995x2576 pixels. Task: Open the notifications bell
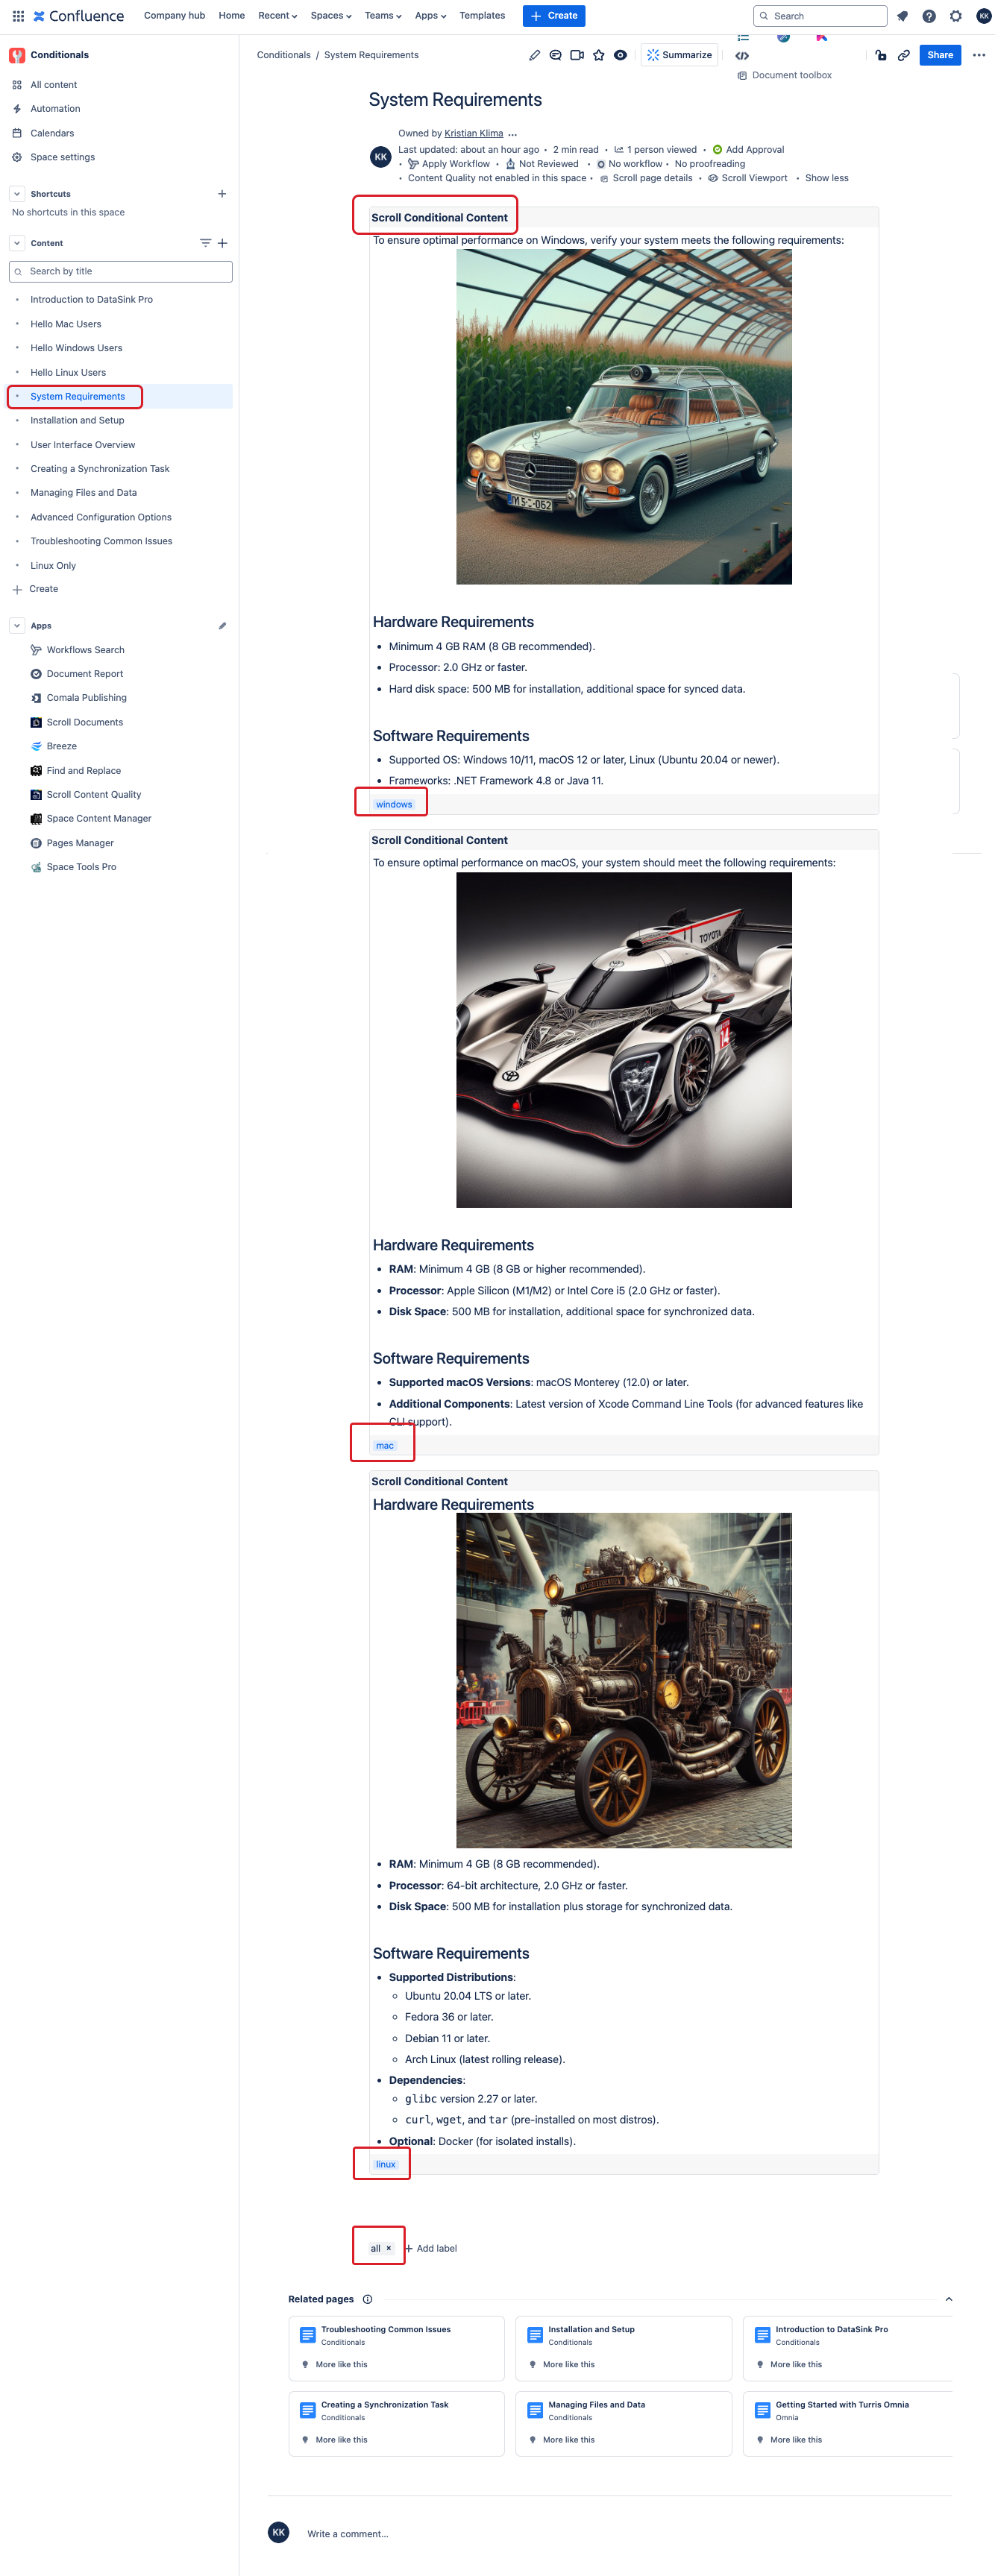pos(902,16)
